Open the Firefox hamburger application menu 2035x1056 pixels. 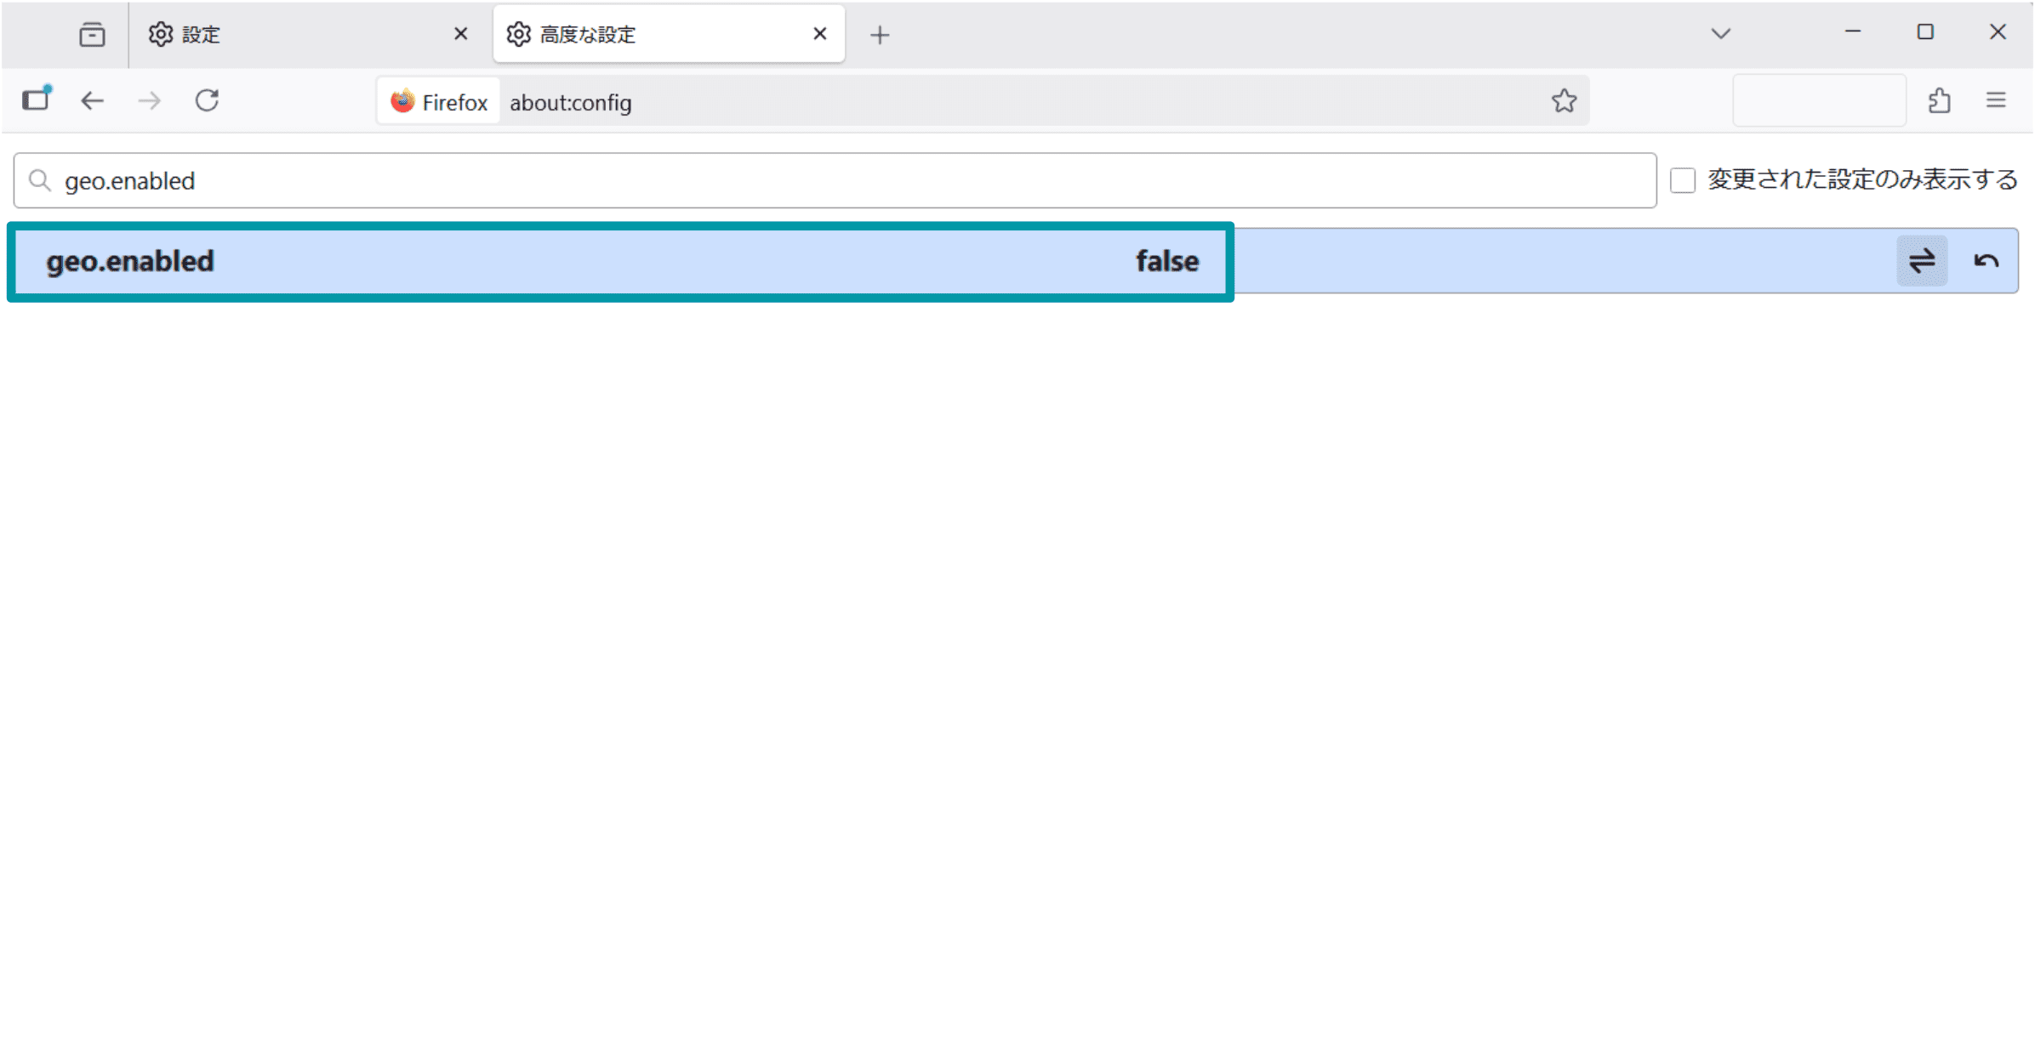(1996, 101)
